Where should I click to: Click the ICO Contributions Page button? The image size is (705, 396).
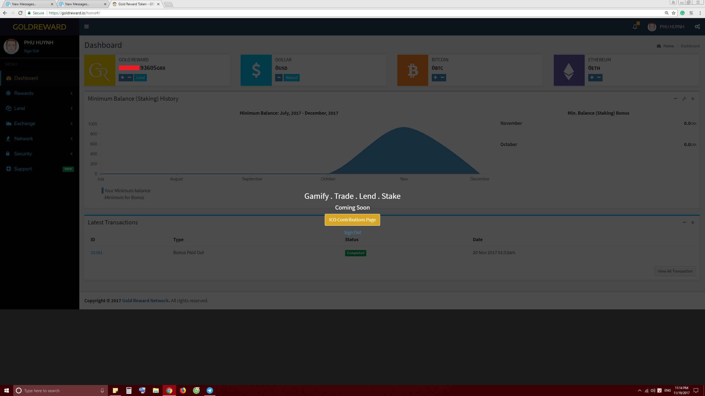(x=352, y=220)
